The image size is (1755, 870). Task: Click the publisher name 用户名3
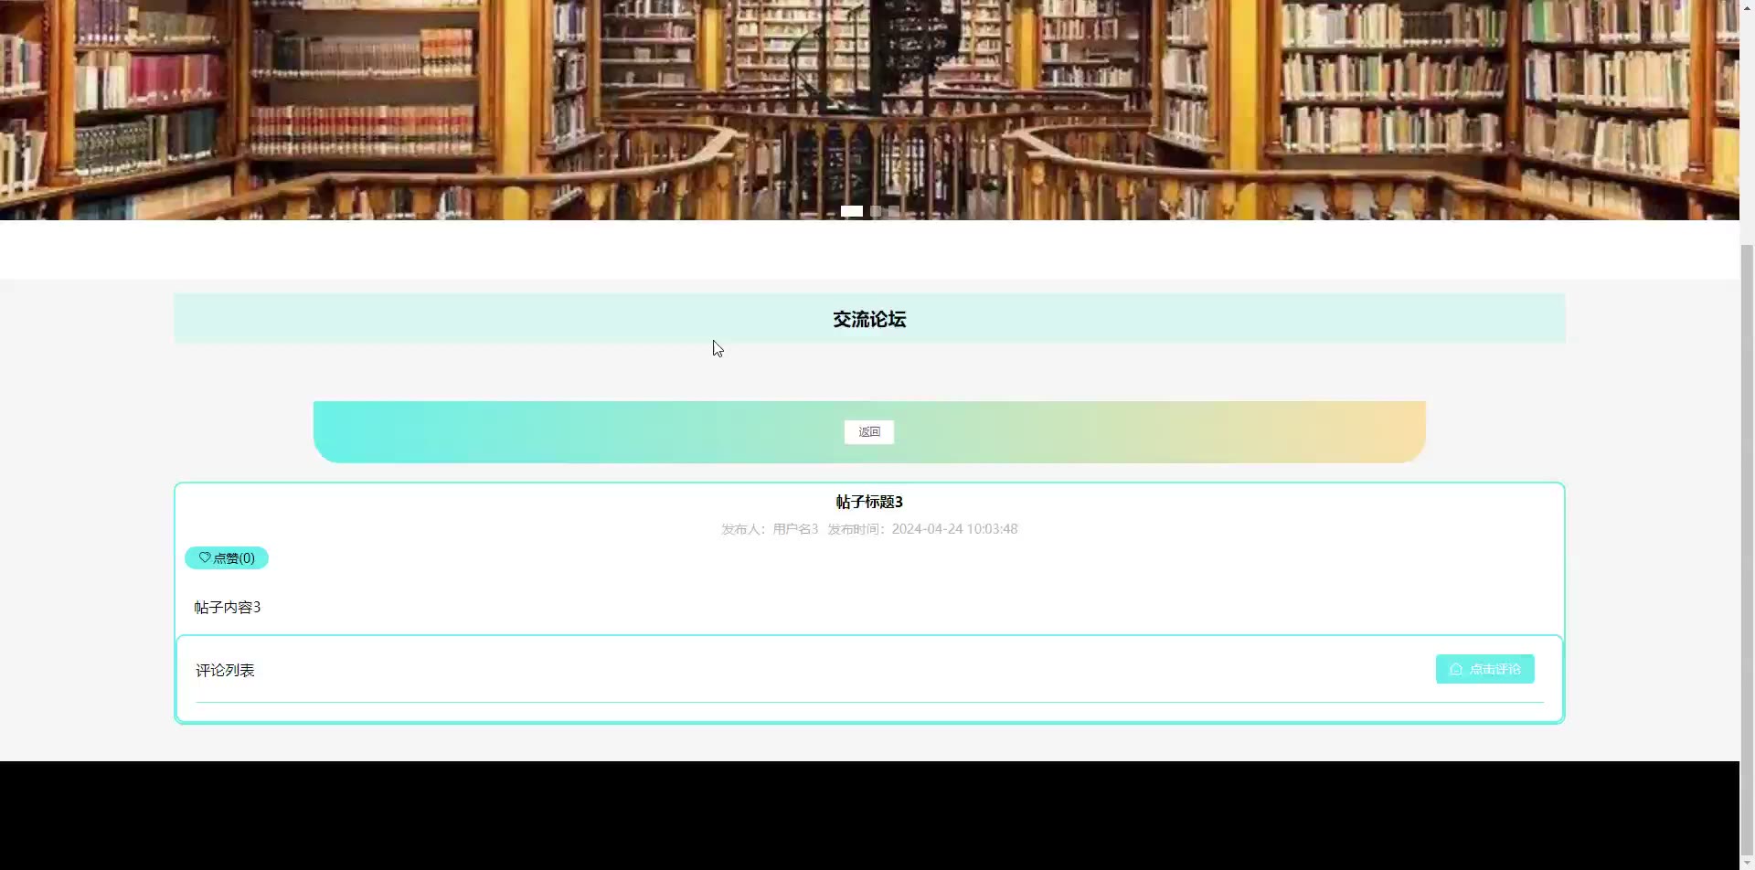(x=795, y=529)
